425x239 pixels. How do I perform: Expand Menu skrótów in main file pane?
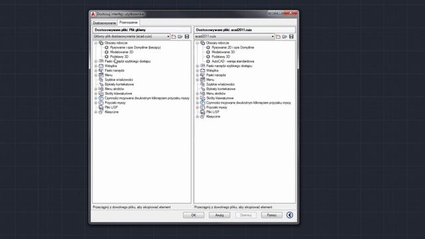(x=96, y=89)
